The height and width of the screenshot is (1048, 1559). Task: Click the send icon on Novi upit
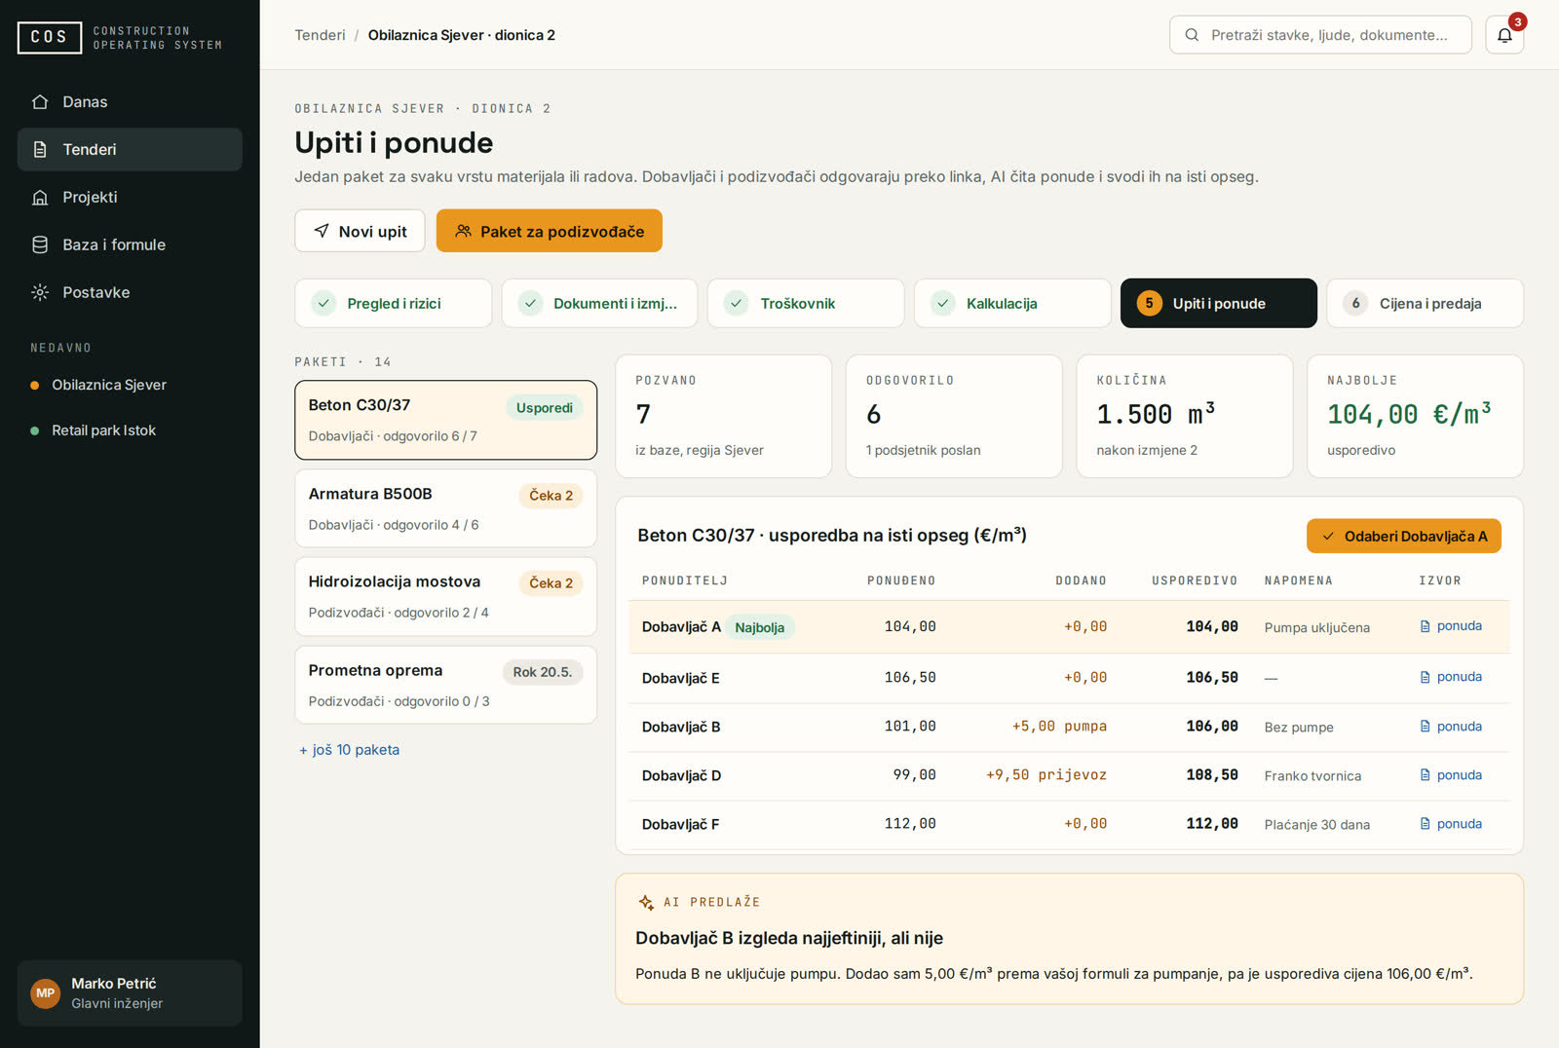[322, 231]
